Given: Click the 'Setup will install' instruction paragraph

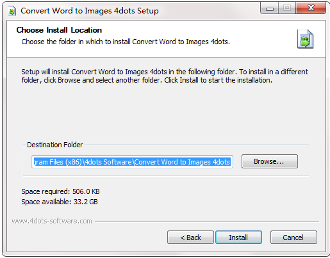Looking at the screenshot, I should tap(165, 76).
